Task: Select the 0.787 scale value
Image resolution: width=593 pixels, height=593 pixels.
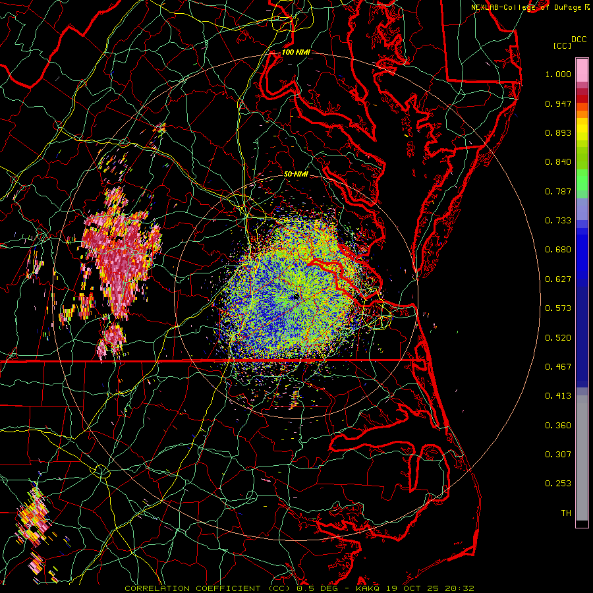Action: tap(558, 191)
